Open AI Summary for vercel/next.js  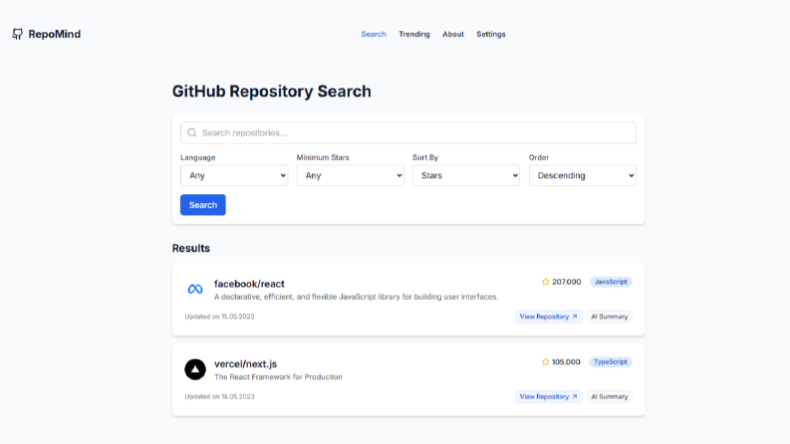(x=609, y=396)
